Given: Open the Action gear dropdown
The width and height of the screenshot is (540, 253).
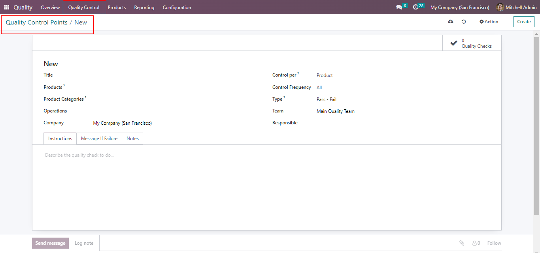Looking at the screenshot, I should coord(489,22).
